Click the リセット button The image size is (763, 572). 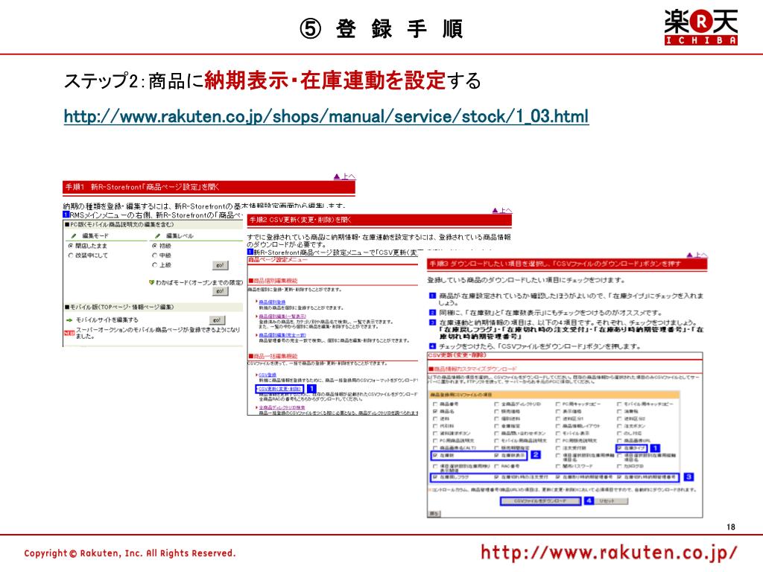[x=612, y=501]
